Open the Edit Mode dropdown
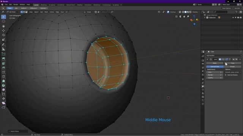243x136 pixels. 13,12
